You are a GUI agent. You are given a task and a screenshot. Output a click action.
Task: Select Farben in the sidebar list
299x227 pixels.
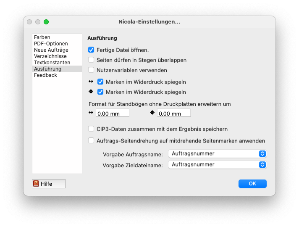(57, 37)
